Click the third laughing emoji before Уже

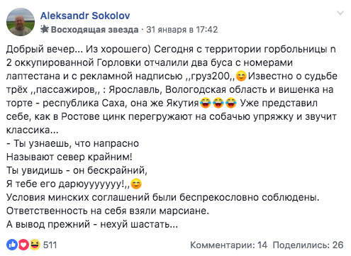pos(231,103)
